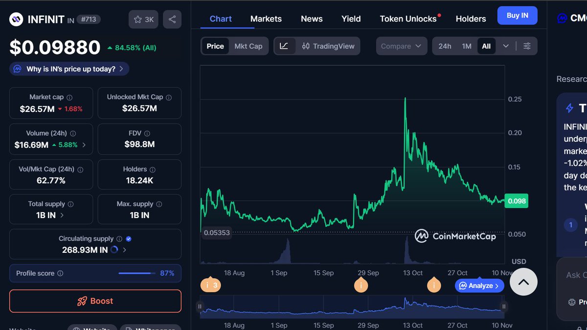Click the Total supply info icon

(x=70, y=204)
